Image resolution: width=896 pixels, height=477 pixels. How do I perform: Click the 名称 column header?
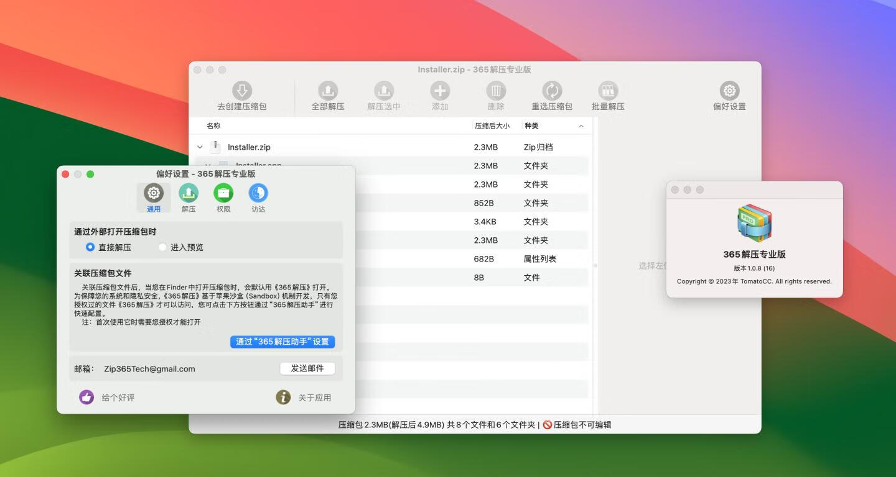(213, 125)
